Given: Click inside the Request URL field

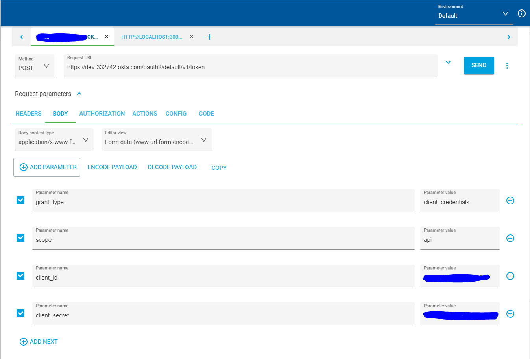Looking at the screenshot, I should [250, 67].
